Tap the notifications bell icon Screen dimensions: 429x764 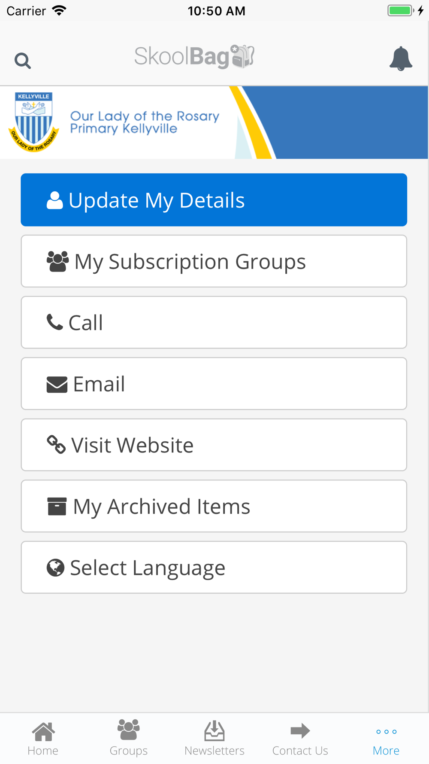[401, 58]
